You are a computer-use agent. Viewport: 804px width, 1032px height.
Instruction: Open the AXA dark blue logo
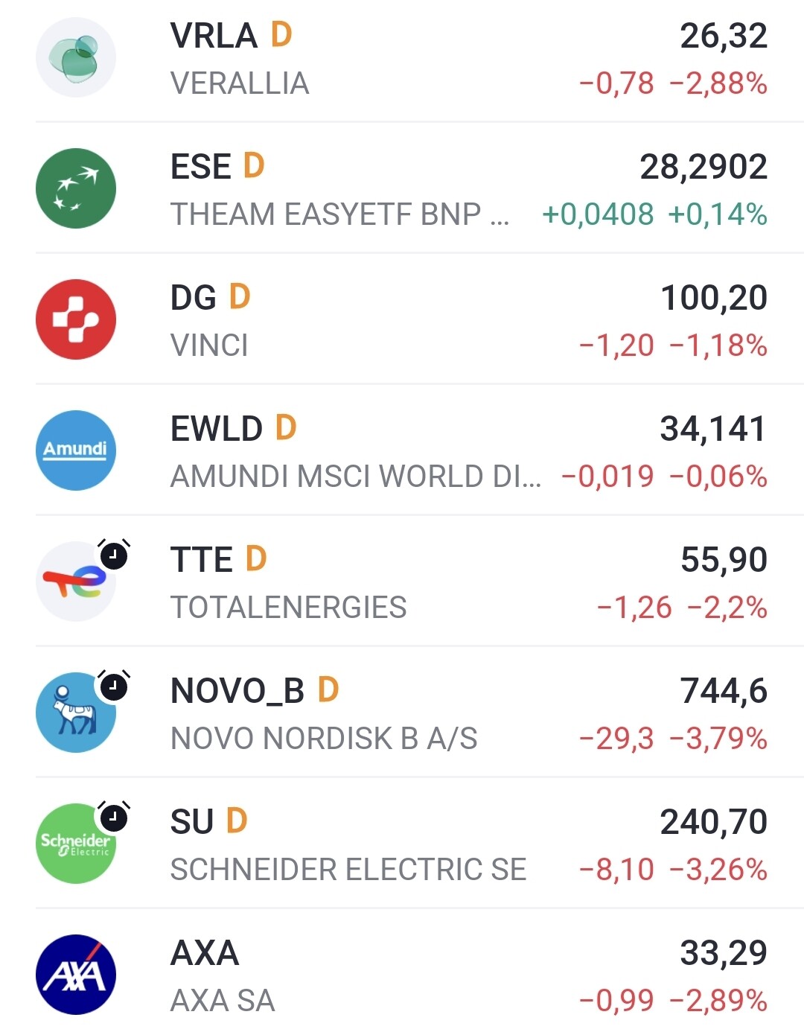(76, 975)
